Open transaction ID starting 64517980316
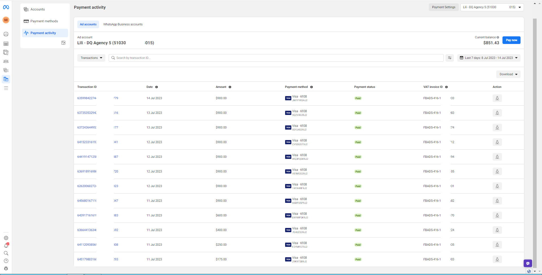542x275 pixels. coord(98,260)
